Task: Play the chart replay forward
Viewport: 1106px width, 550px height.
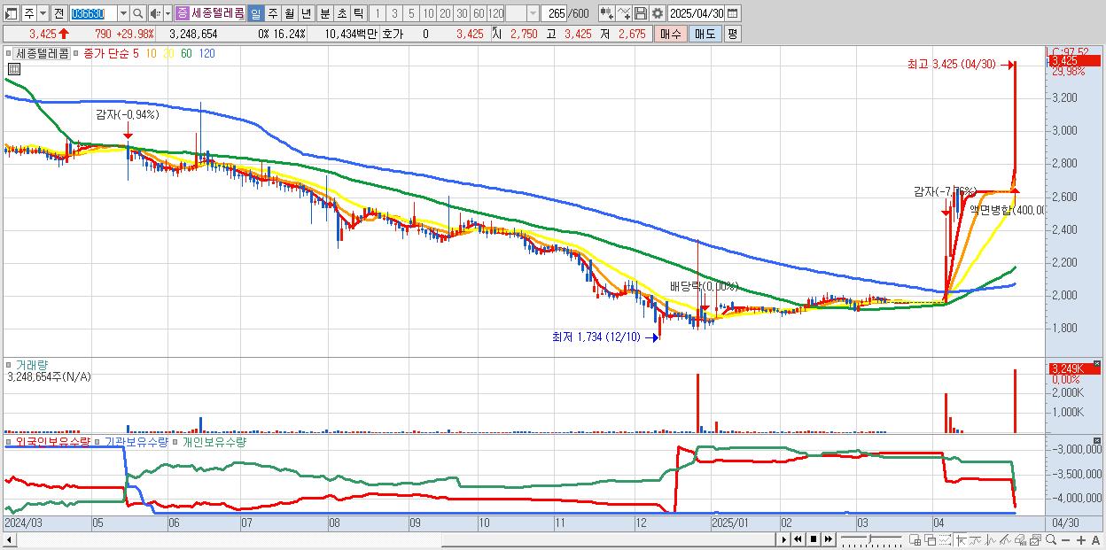Action: [784, 539]
